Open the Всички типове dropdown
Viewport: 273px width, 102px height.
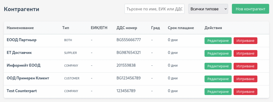tap(208, 9)
